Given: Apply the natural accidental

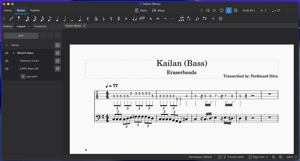Looking at the screenshot, I should tap(111, 18).
